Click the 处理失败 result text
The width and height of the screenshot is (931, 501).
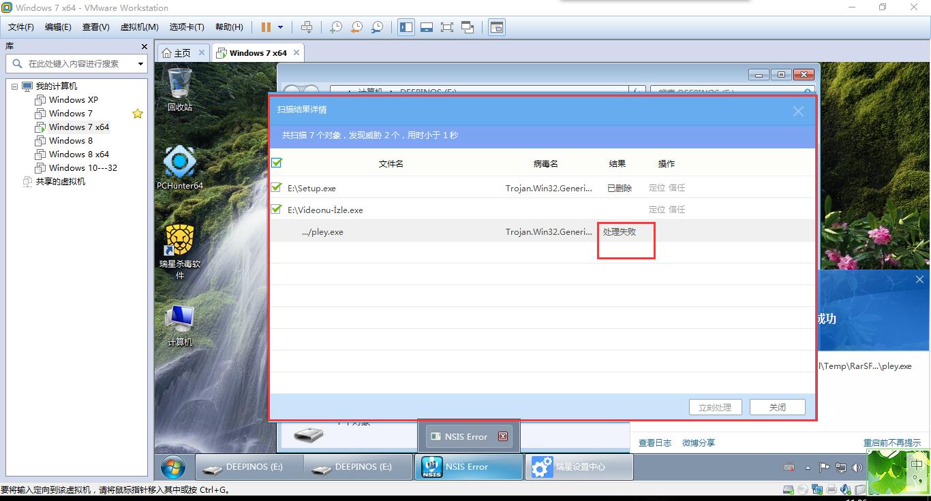click(x=620, y=231)
